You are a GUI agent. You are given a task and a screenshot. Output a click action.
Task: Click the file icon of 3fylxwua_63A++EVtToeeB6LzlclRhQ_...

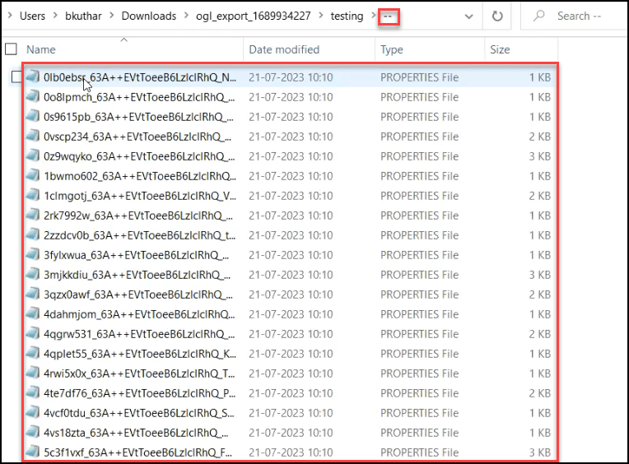click(33, 254)
